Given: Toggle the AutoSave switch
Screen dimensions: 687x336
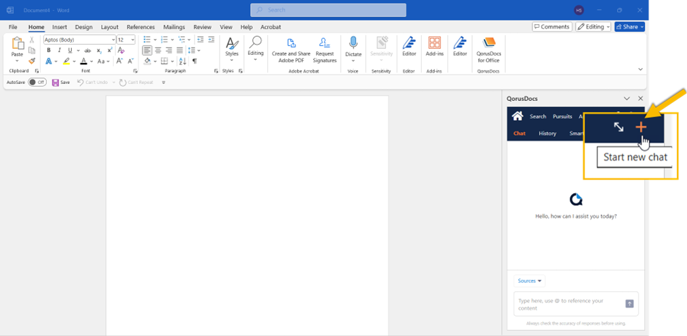Looking at the screenshot, I should click(x=37, y=82).
